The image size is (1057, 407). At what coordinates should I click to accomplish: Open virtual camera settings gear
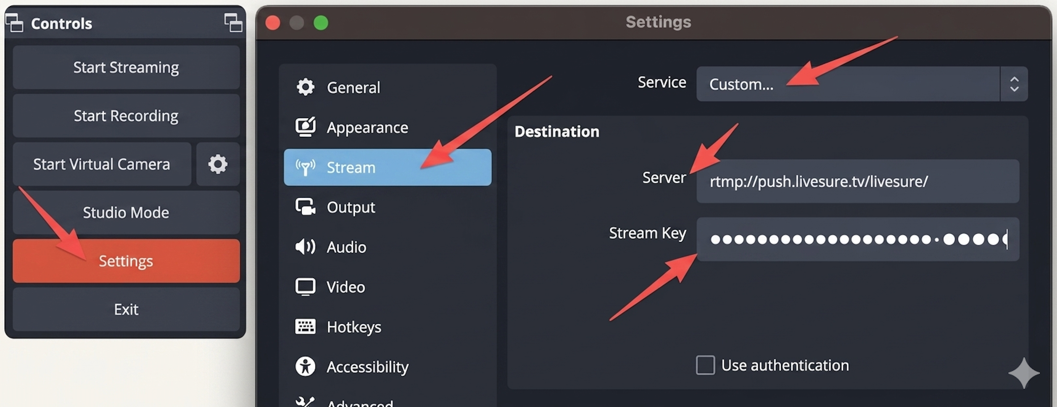coord(218,164)
